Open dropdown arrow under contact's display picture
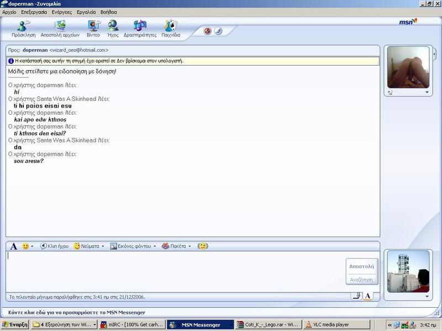This screenshot has height=331, width=442. (x=427, y=92)
